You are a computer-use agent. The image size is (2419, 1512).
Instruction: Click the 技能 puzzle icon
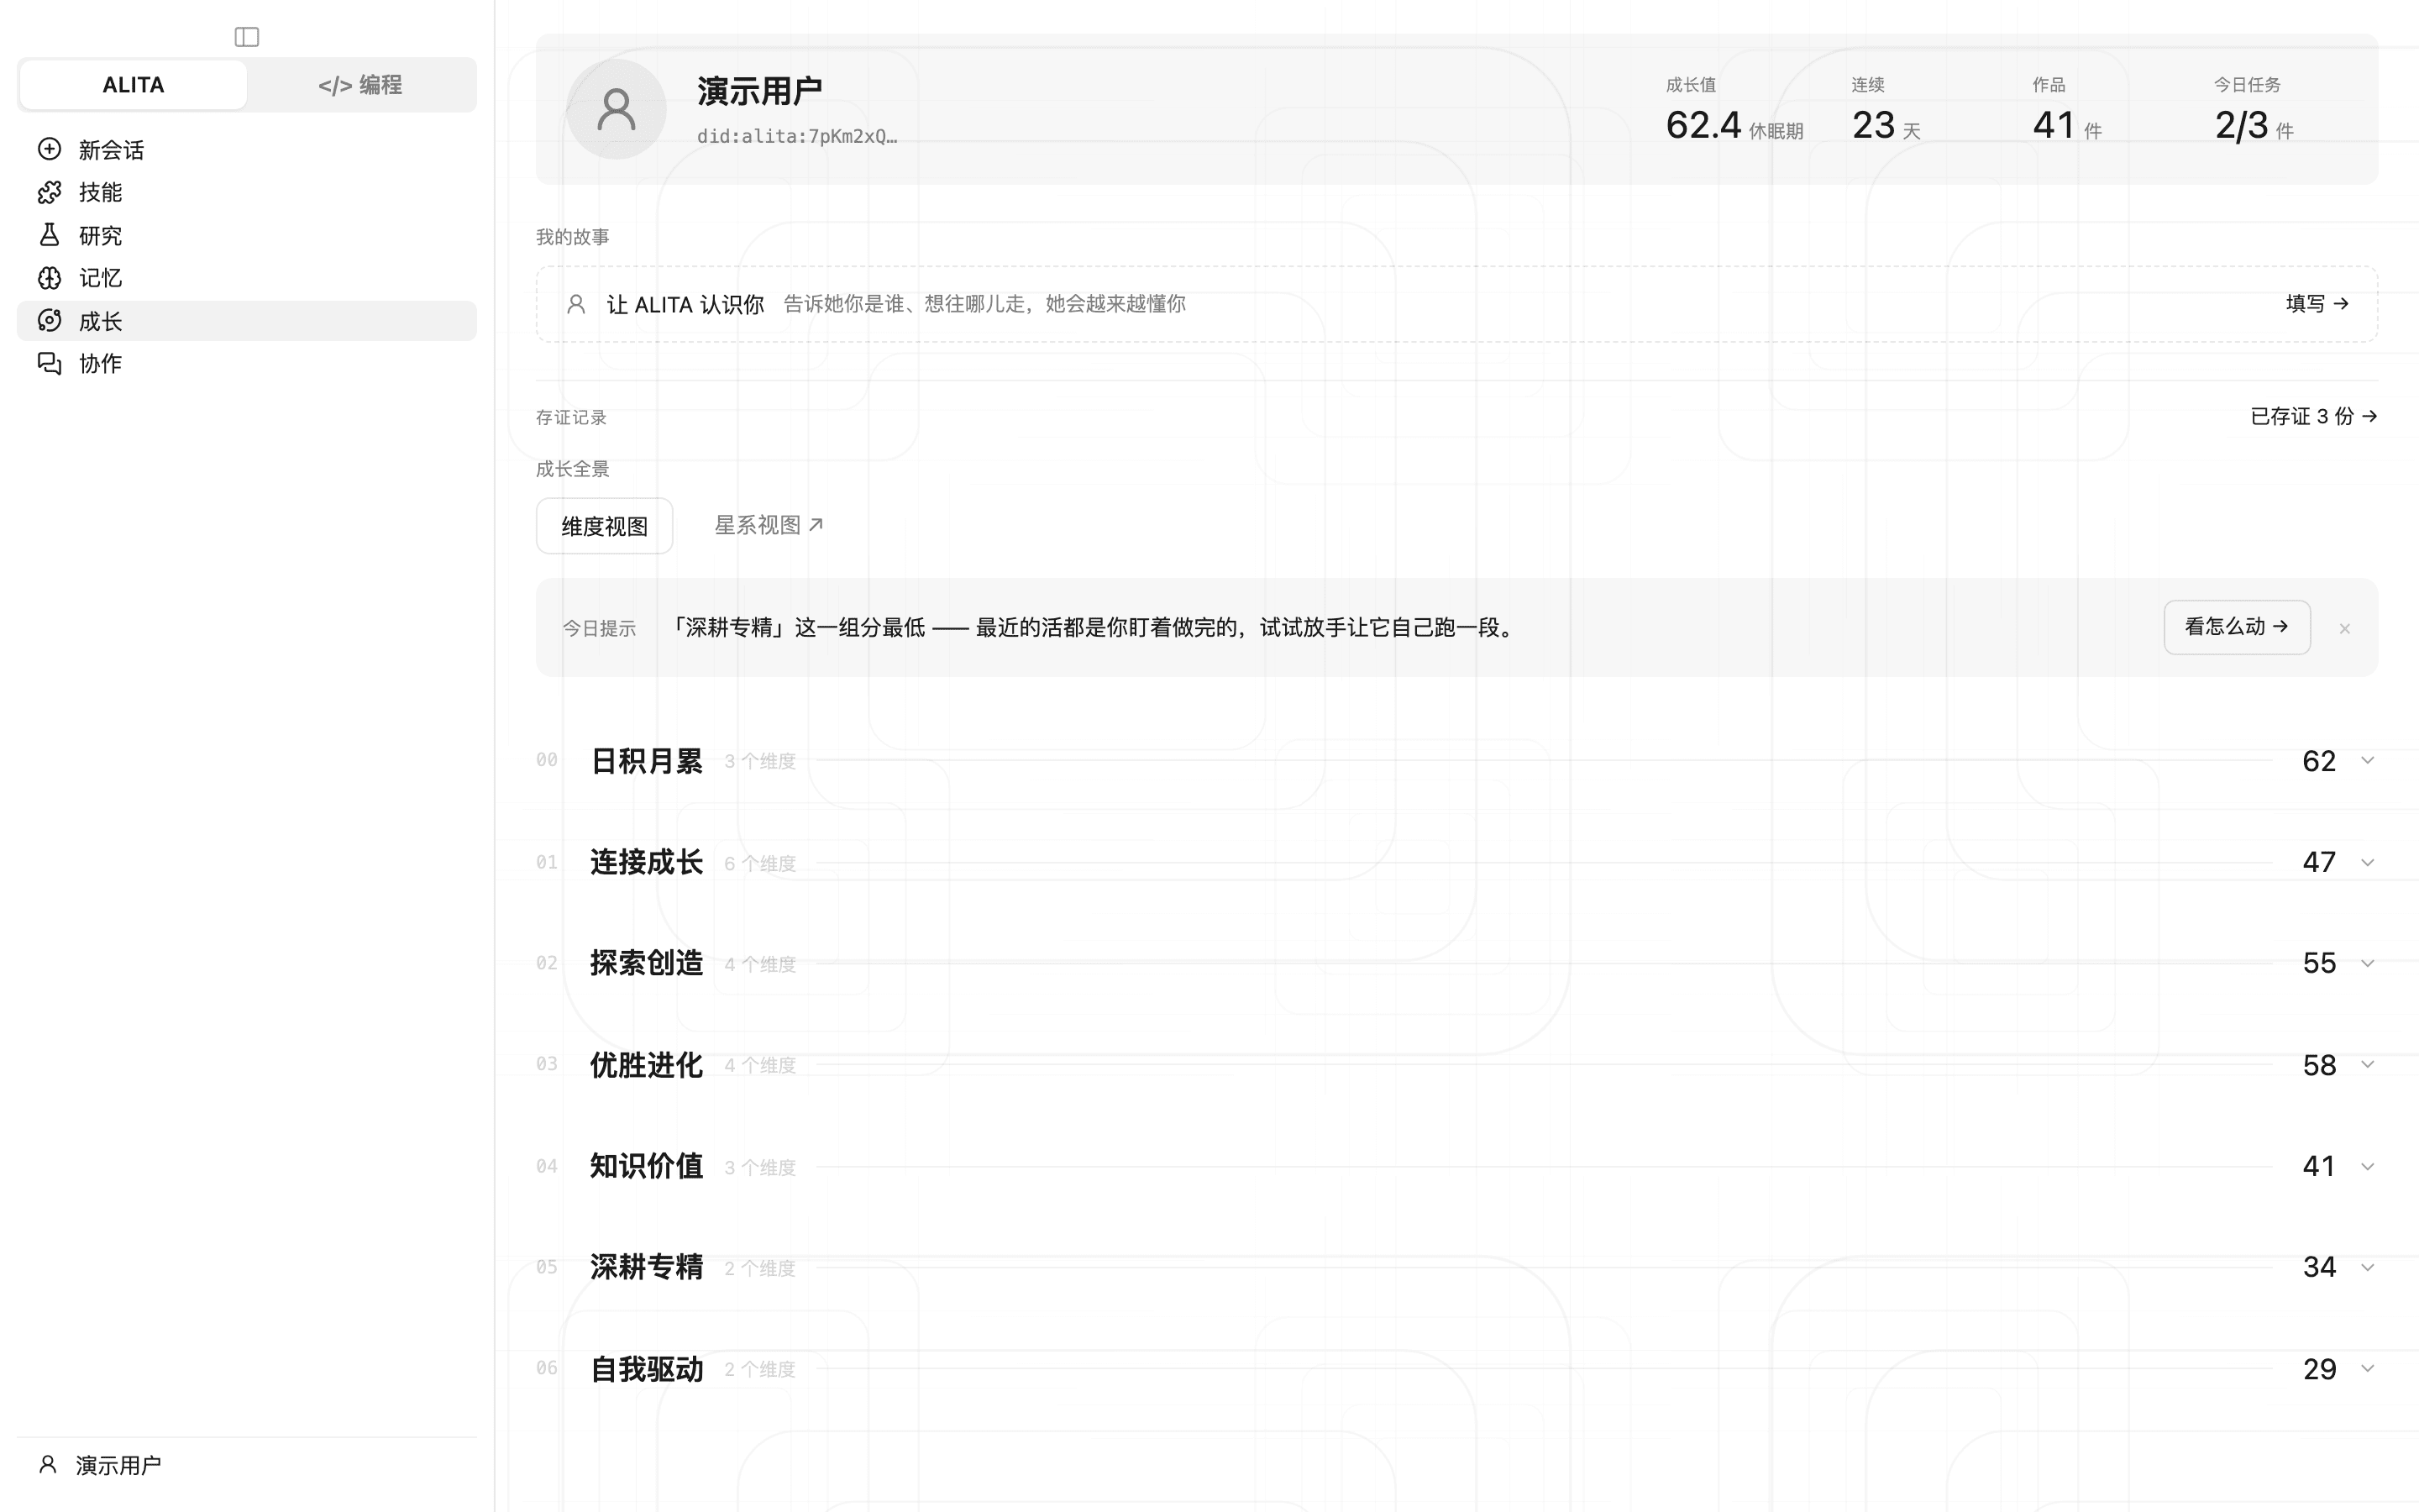click(49, 192)
